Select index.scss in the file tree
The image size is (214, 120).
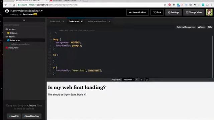15,40
